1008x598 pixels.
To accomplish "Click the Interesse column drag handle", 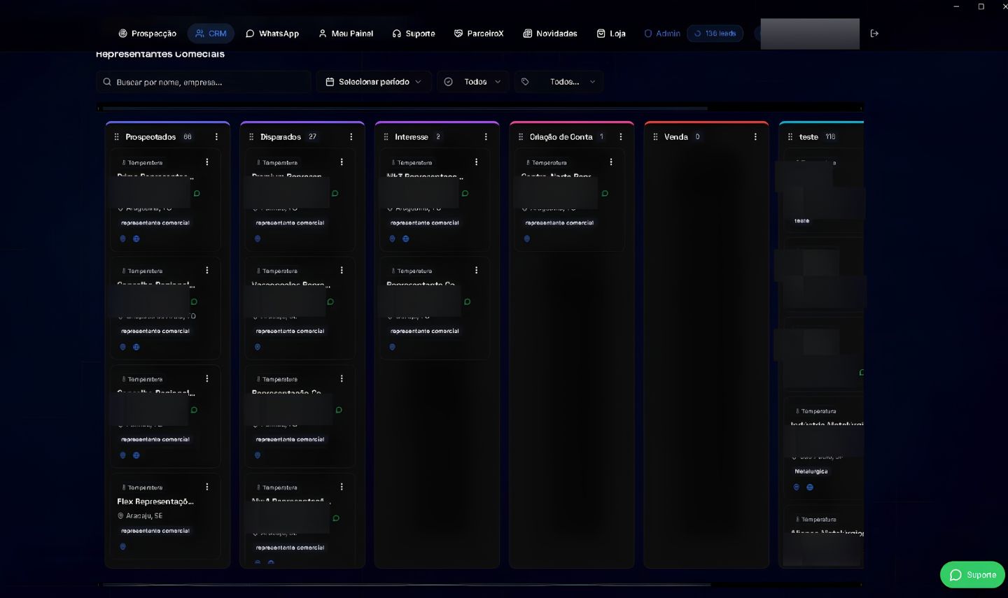I will 386,137.
